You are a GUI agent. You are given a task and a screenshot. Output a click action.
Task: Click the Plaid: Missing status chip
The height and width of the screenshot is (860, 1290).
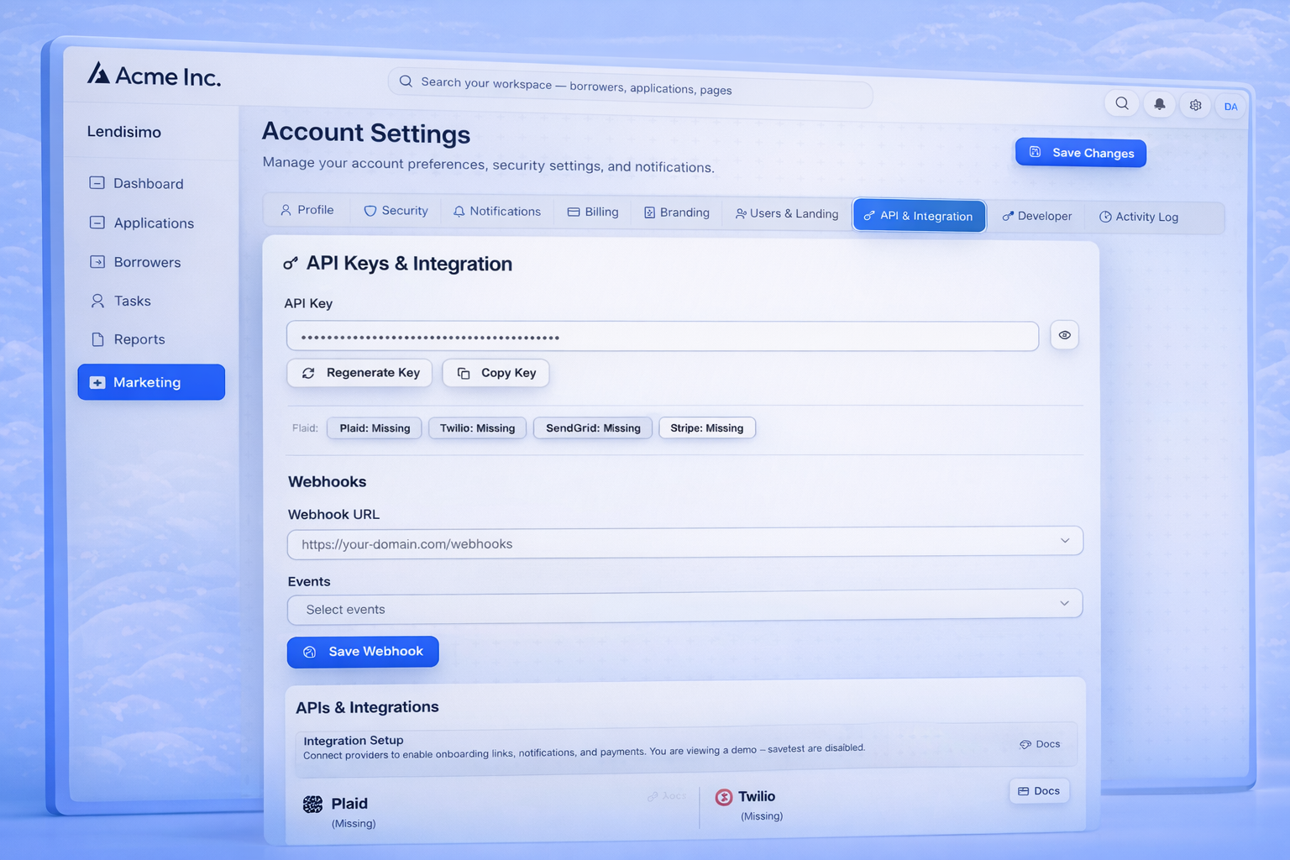point(375,428)
